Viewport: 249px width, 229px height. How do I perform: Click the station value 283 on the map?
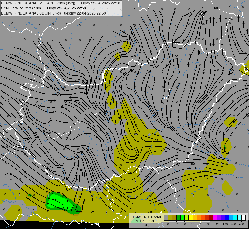coord(221,148)
